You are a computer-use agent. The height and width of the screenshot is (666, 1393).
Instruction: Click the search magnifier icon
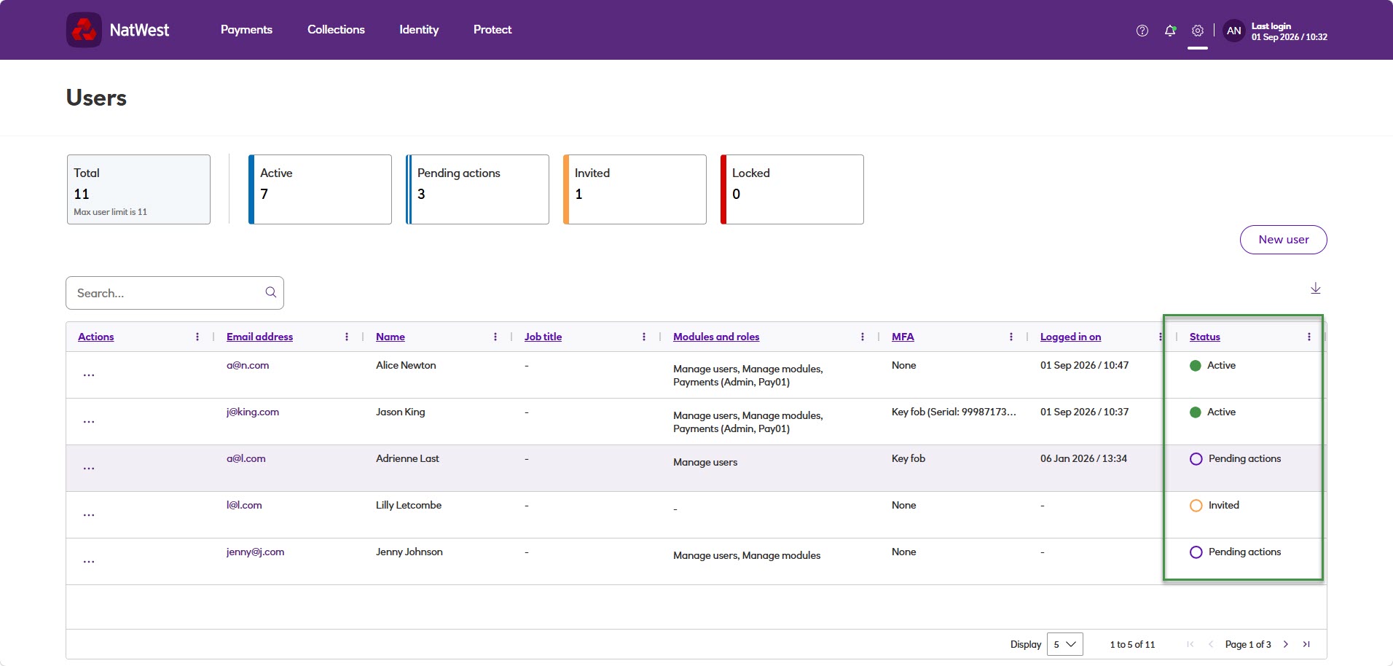pyautogui.click(x=271, y=292)
